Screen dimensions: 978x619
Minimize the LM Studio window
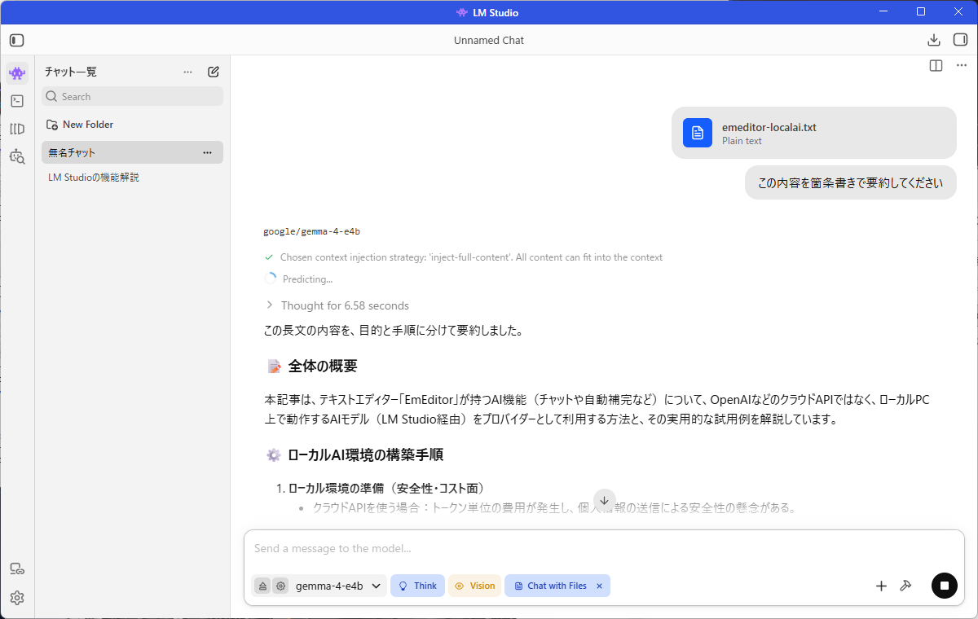coord(883,11)
